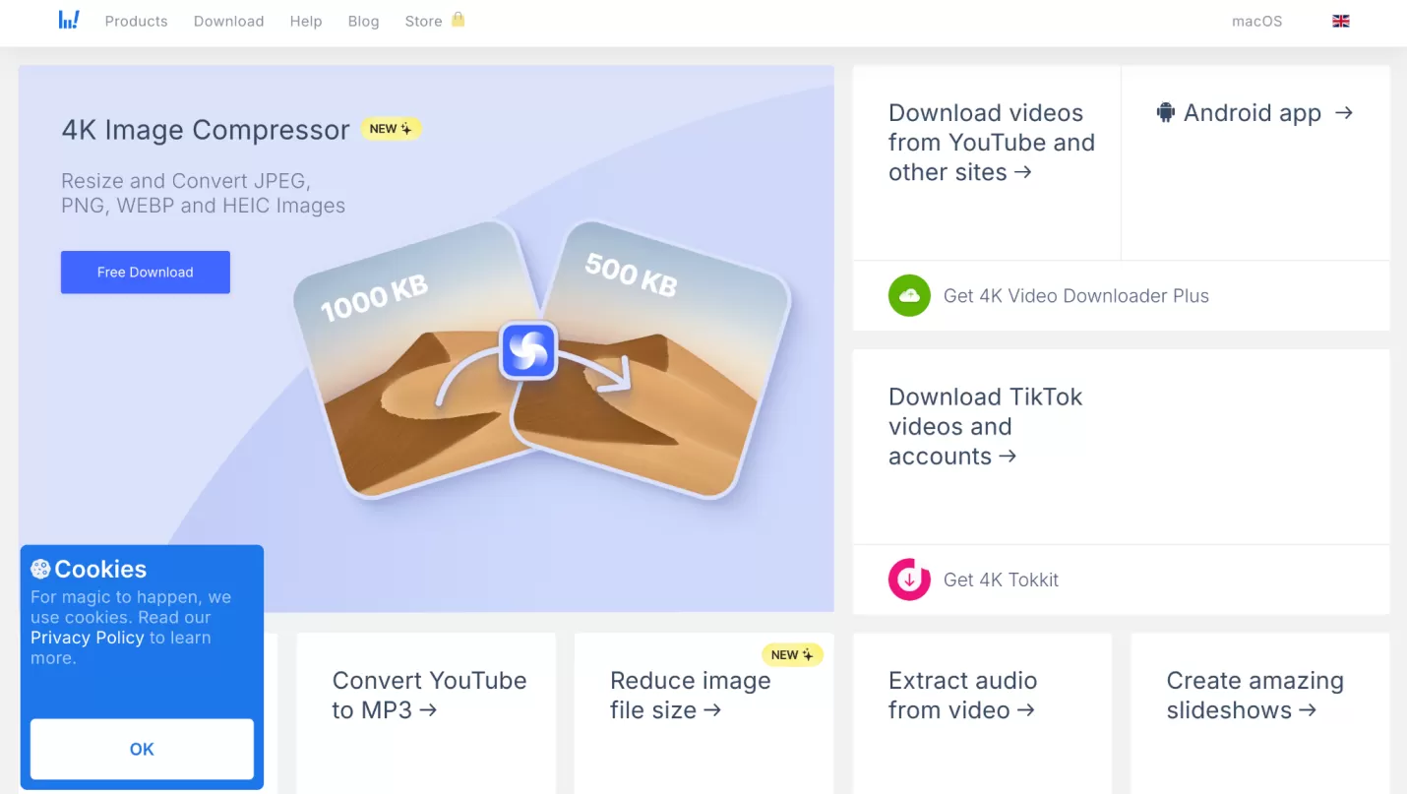This screenshot has height=794, width=1407.
Task: Click the cookie icon in Cookies popup
Action: click(40, 569)
